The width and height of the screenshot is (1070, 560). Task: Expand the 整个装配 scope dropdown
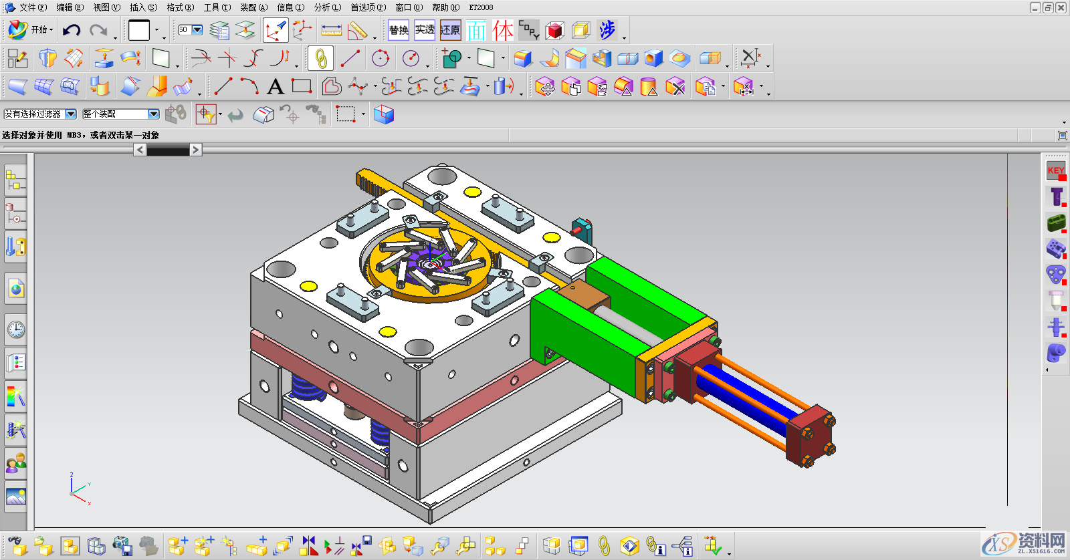coord(153,114)
